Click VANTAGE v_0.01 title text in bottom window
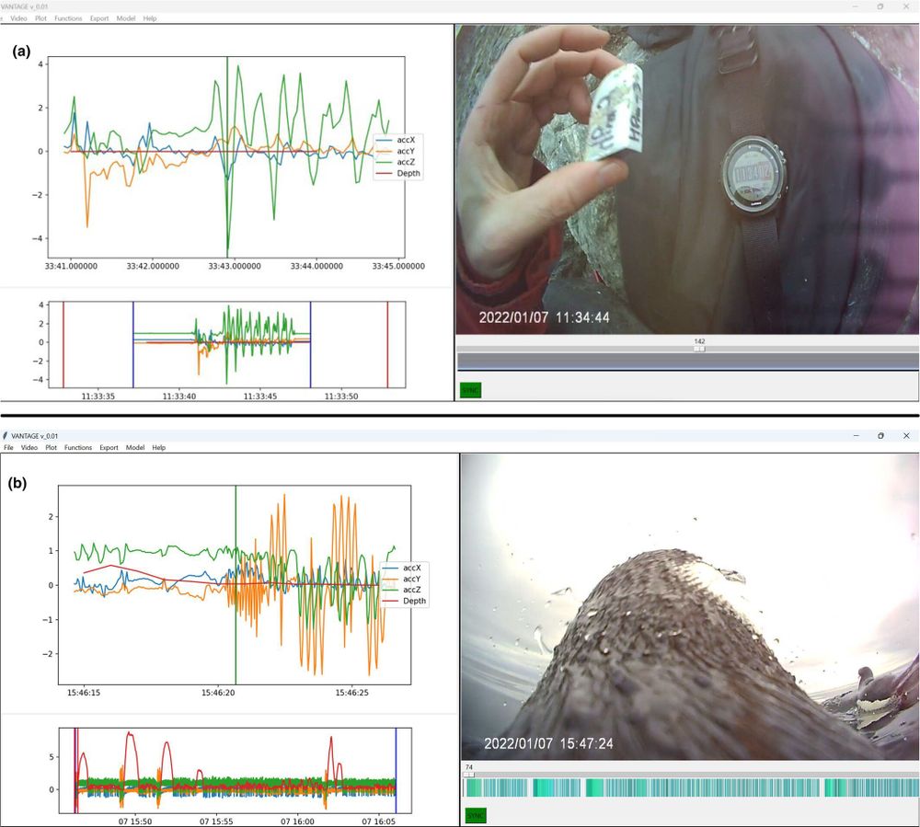The height and width of the screenshot is (827, 920). [35, 436]
